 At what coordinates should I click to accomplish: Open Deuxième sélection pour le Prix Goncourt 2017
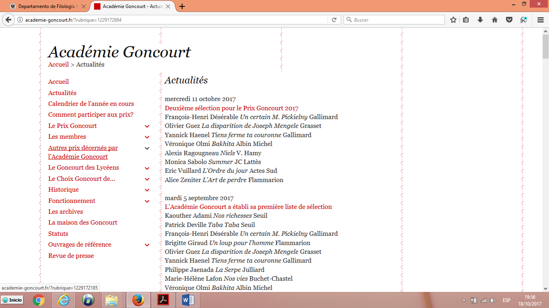point(231,108)
